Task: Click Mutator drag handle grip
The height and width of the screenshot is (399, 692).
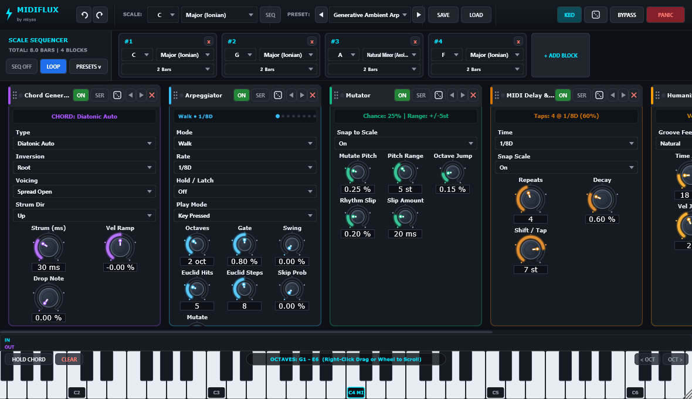Action: pos(336,95)
